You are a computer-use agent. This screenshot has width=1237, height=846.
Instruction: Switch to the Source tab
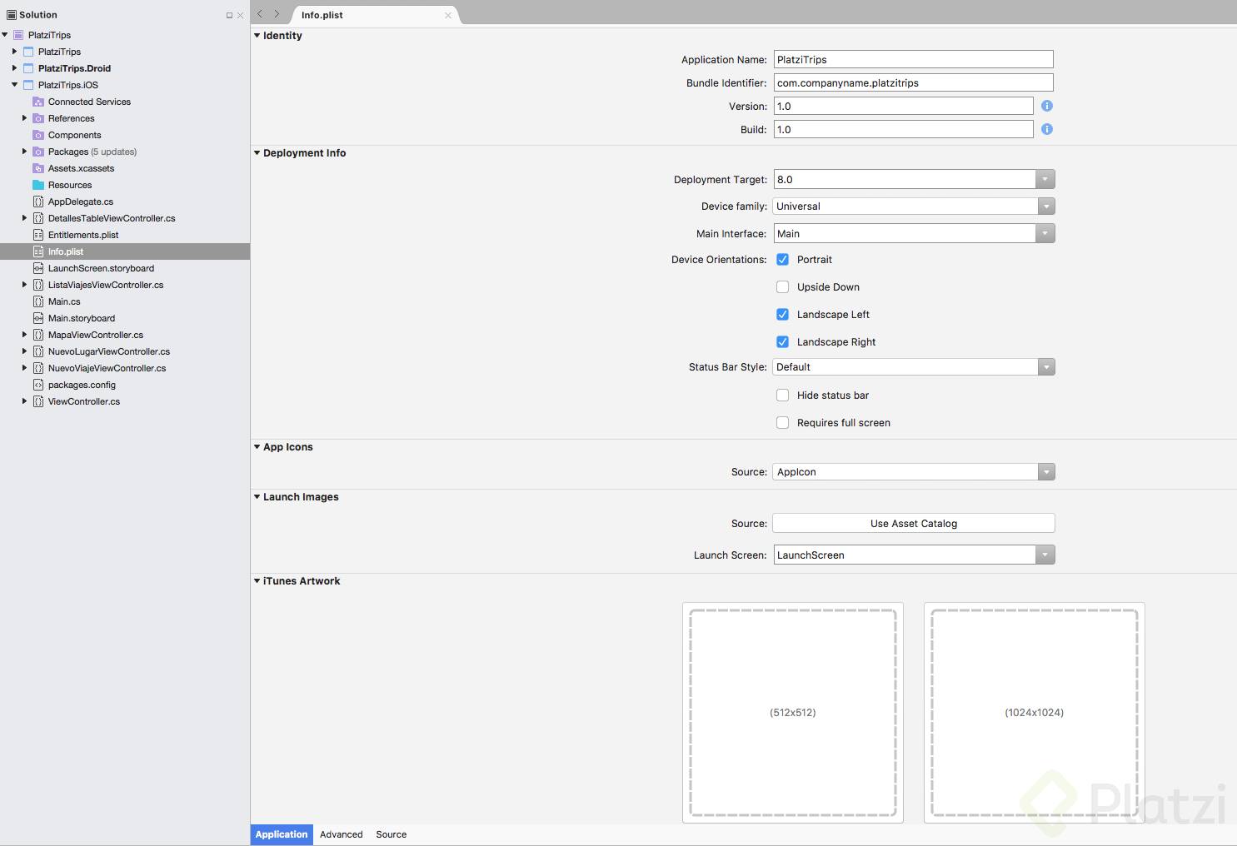pyautogui.click(x=391, y=834)
